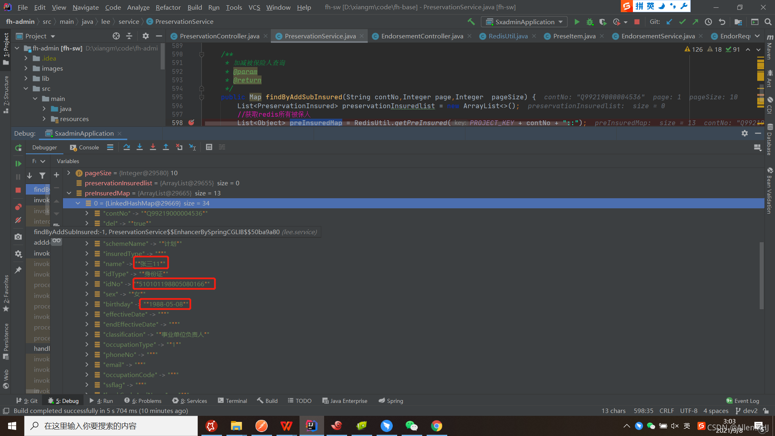The width and height of the screenshot is (775, 436).
Task: Run SxadminApplication with green play icon
Action: (577, 22)
